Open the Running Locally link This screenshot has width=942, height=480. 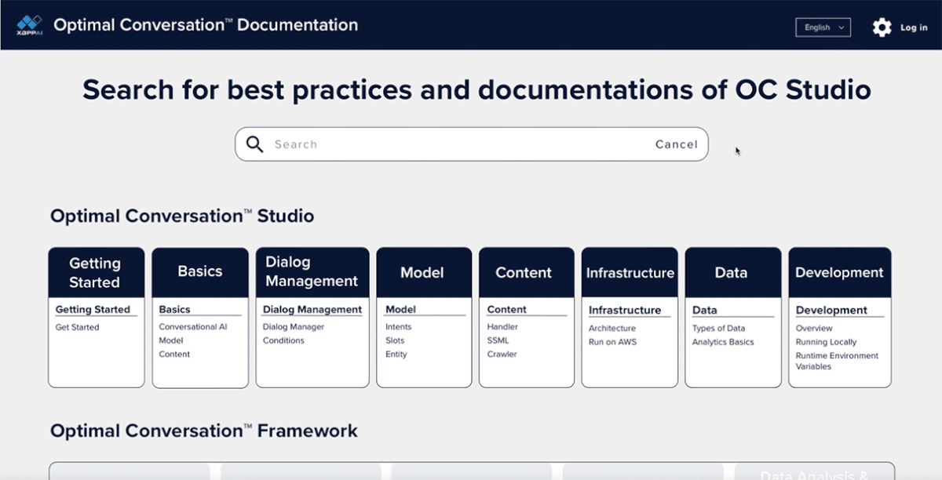click(826, 342)
